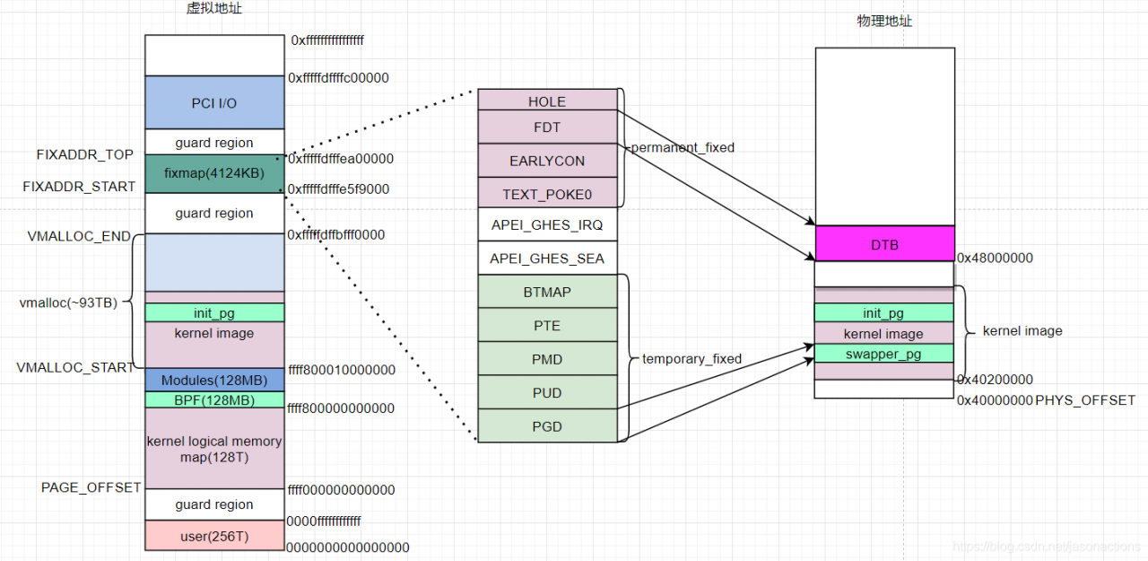Select the PTE fixmap entry

click(547, 325)
